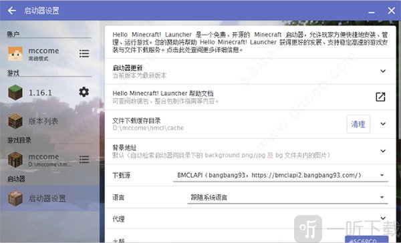Viewport: 401px width, 243px height.
Task: Click the 清理 cache button
Action: point(358,124)
